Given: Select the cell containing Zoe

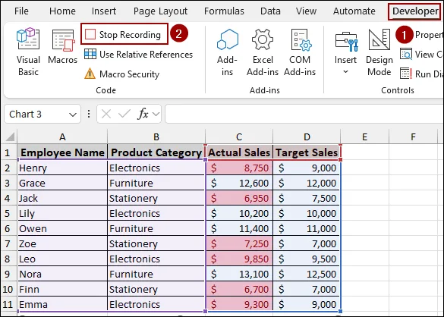Looking at the screenshot, I should point(62,243).
